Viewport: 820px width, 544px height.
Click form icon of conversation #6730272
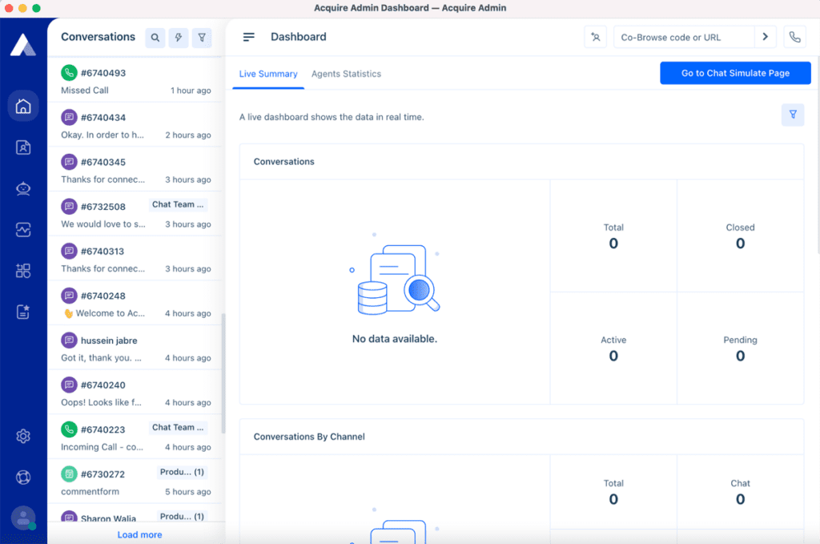point(69,474)
